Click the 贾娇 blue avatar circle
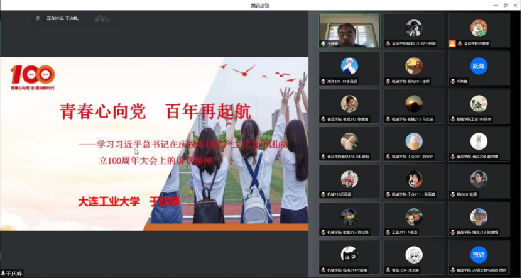 (479, 255)
